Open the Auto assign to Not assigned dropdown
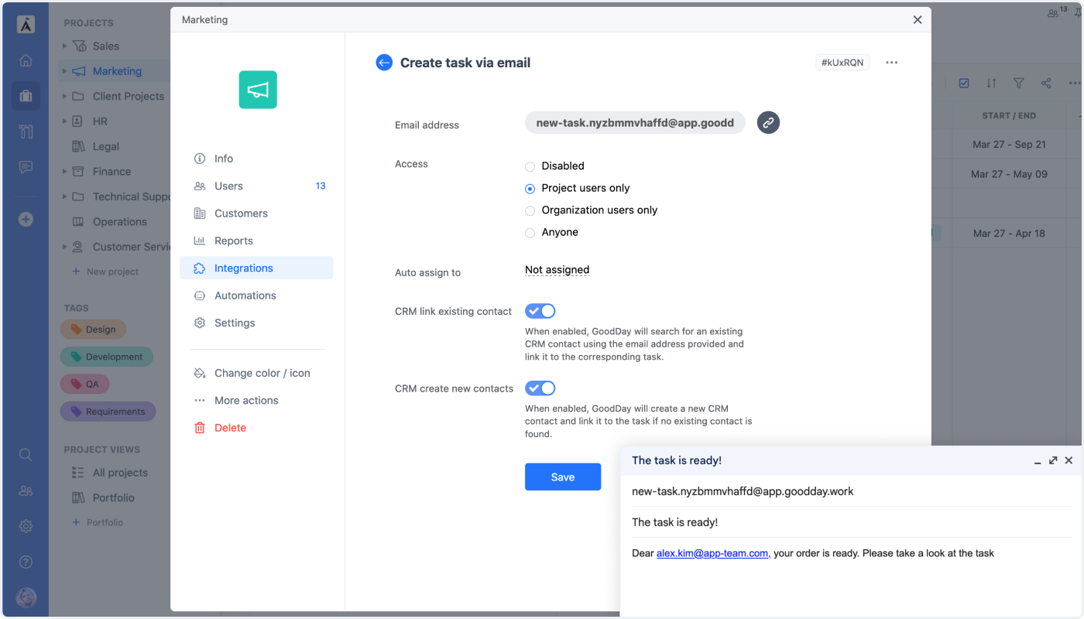 (557, 270)
